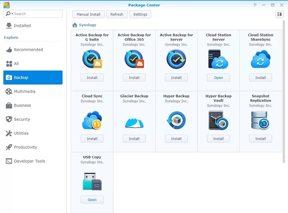Install the Glacier Backup package
The image size is (288, 213).
pyautogui.click(x=134, y=139)
